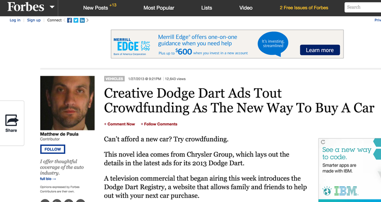The image size is (381, 202).
Task: Click the Sign up link
Action: (34, 20)
